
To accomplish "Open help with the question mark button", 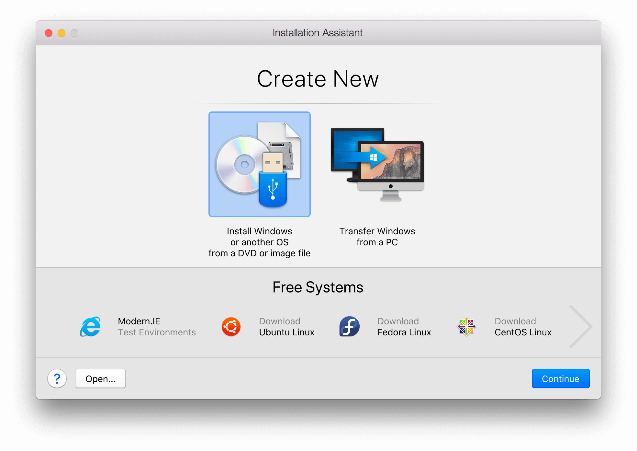I will (57, 378).
